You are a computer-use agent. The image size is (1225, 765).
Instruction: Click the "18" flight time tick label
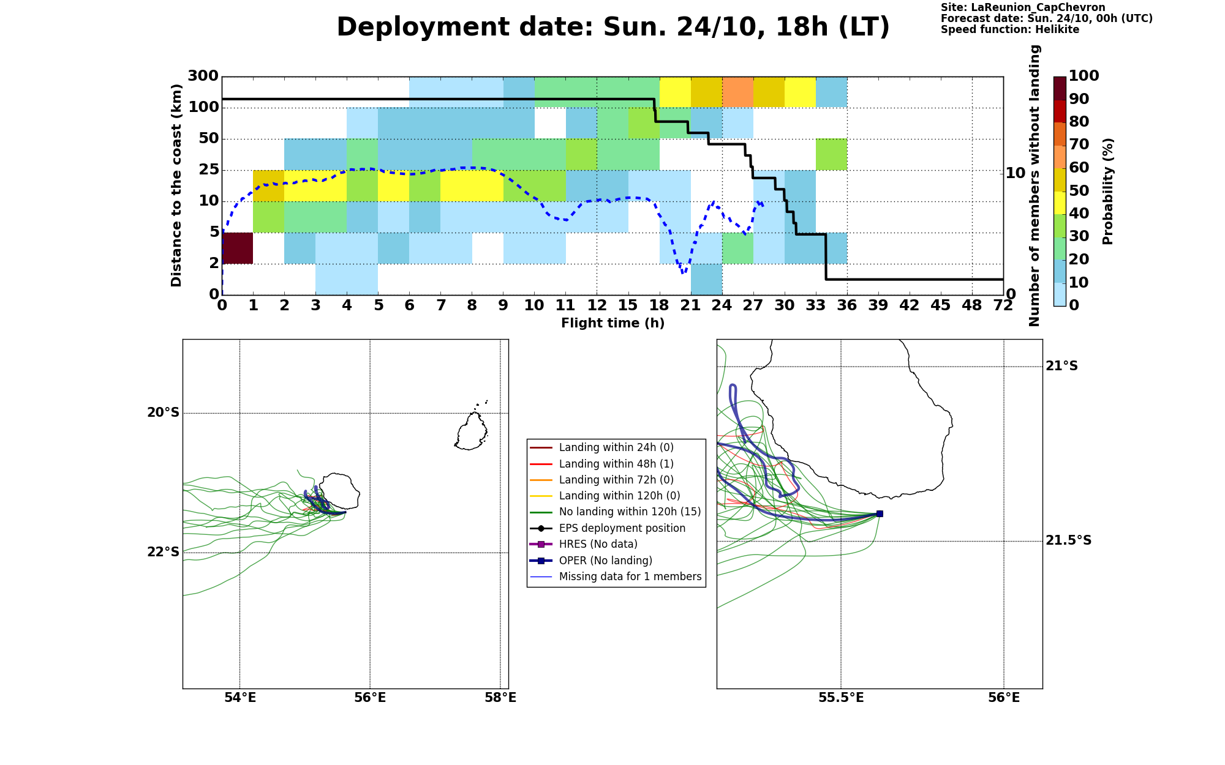tap(660, 305)
